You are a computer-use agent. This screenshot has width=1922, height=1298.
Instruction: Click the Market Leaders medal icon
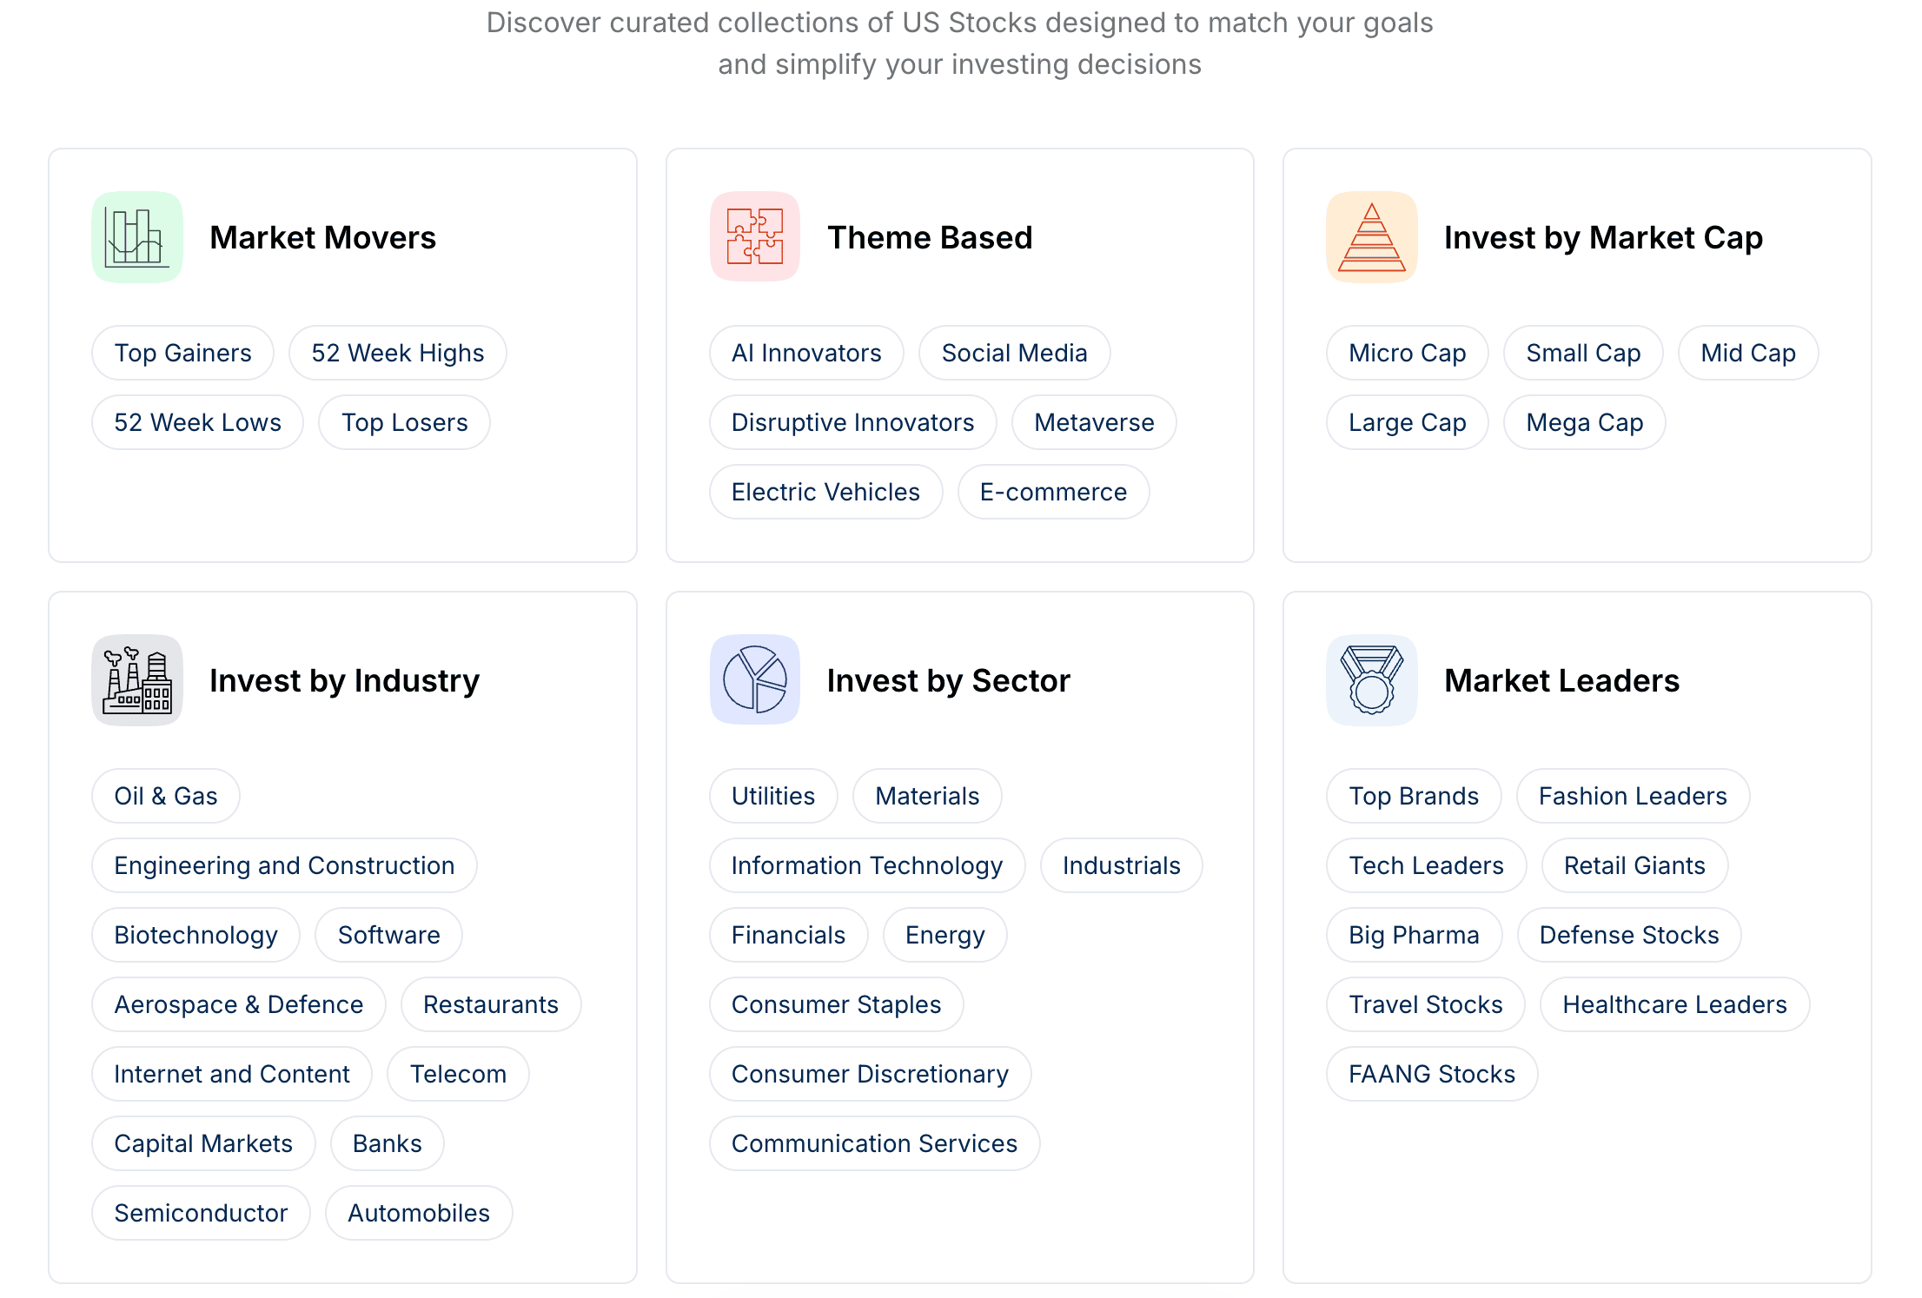1372,680
